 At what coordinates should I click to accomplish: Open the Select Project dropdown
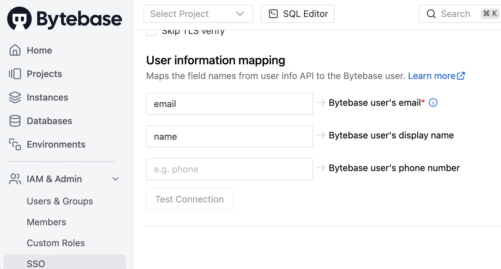pyautogui.click(x=198, y=14)
